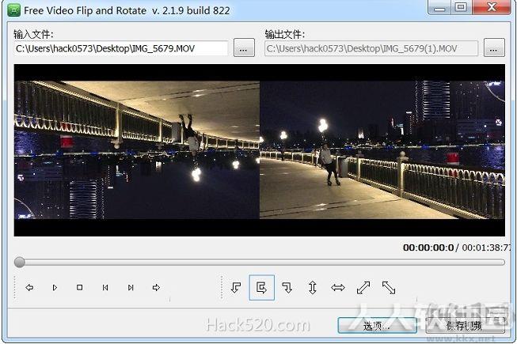Viewport: 517px width, 344px height.
Task: Click the application icon in title bar
Action: coord(13,10)
